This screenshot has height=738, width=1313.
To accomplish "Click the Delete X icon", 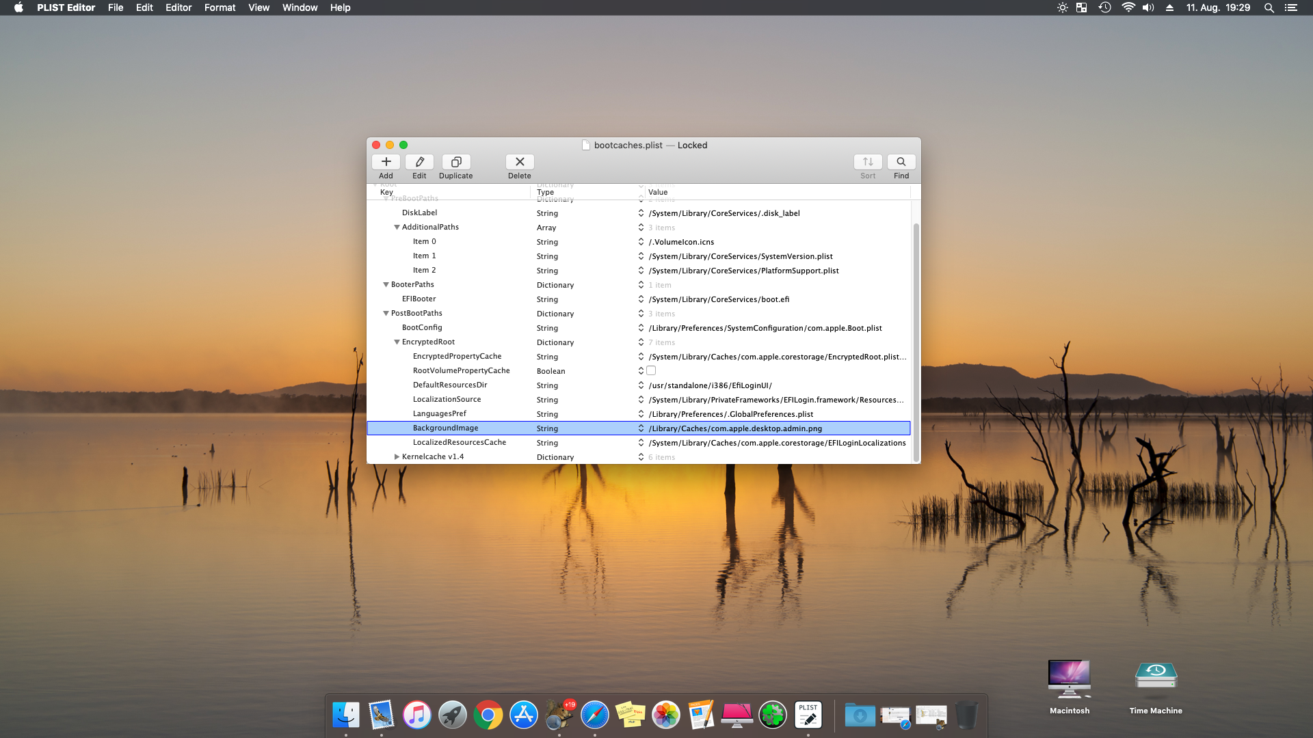I will pos(519,162).
